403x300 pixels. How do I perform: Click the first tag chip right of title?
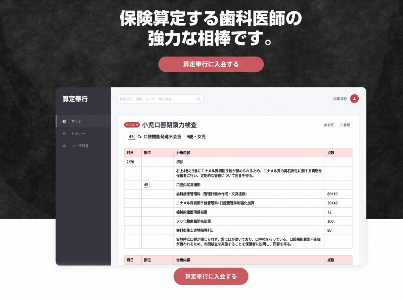pyautogui.click(x=329, y=125)
